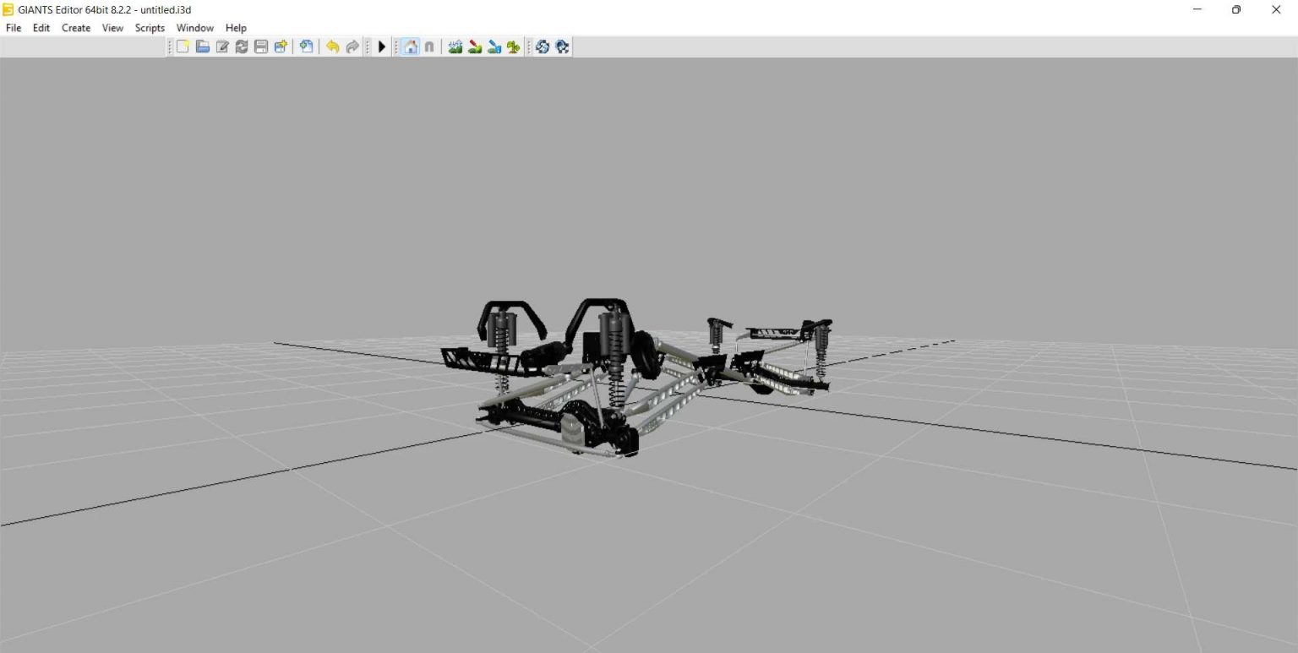This screenshot has height=653, width=1298.
Task: Save the current scene
Action: coord(260,46)
